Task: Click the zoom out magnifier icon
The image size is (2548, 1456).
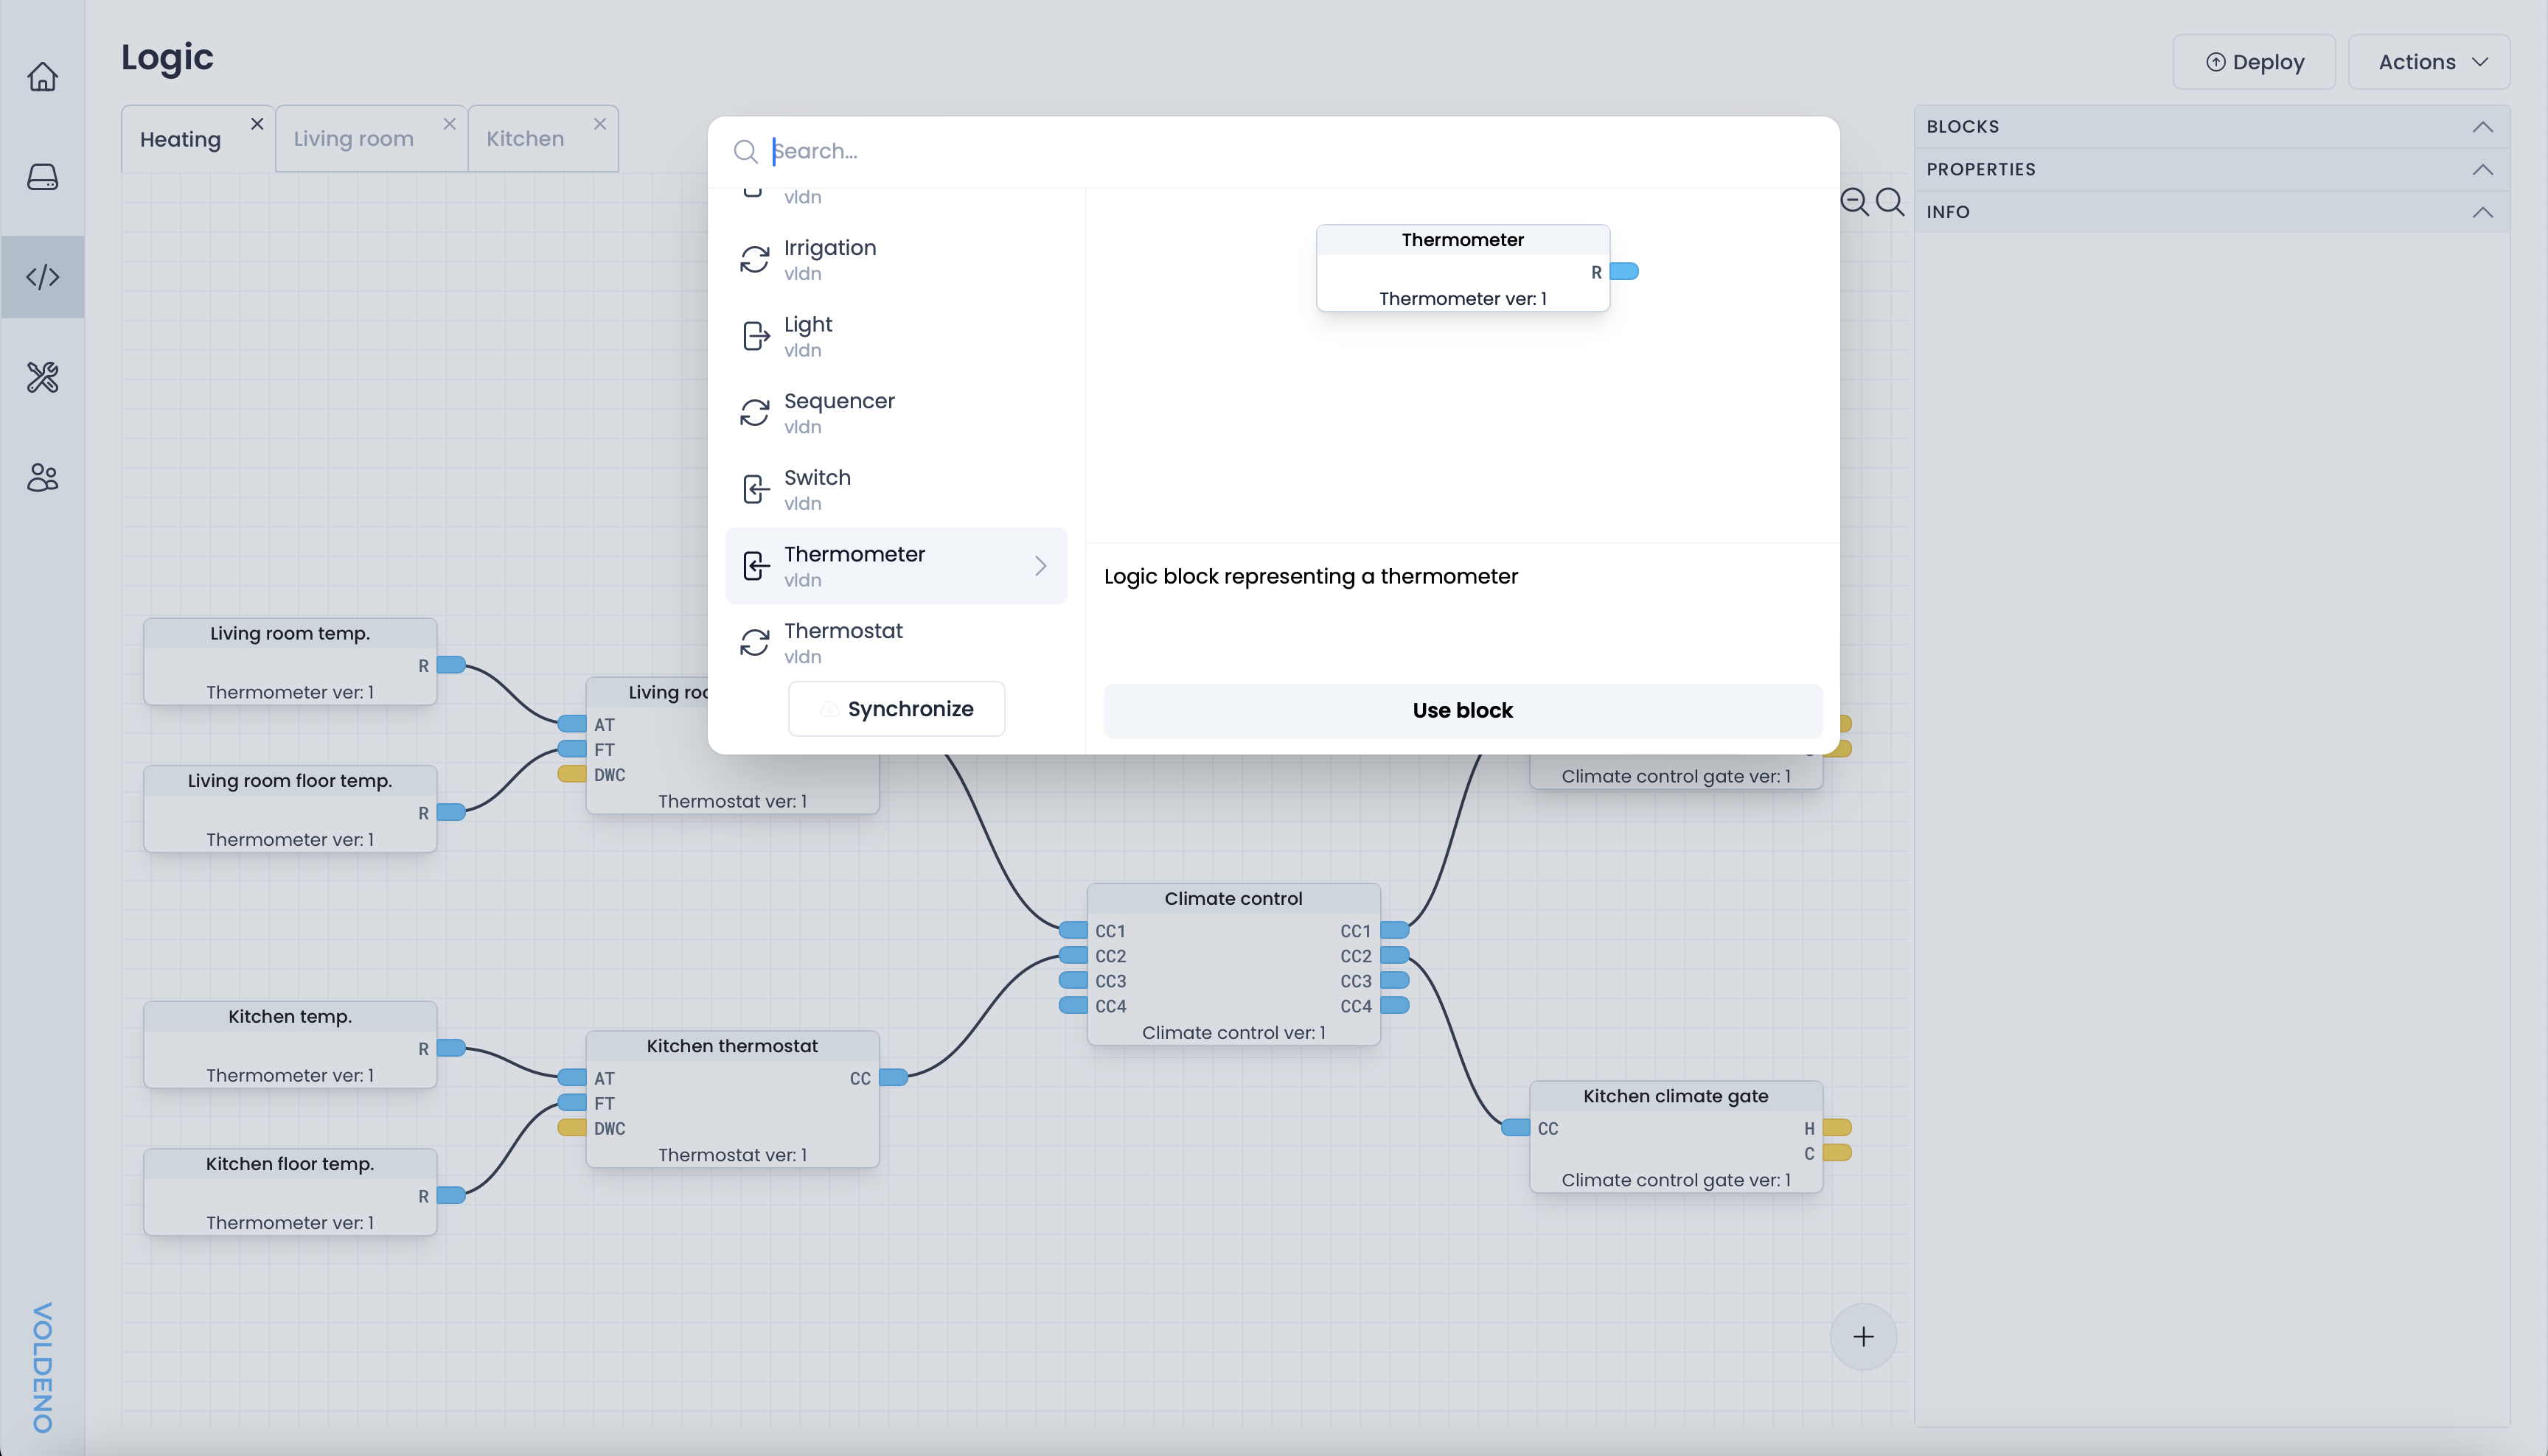Action: click(x=1853, y=202)
